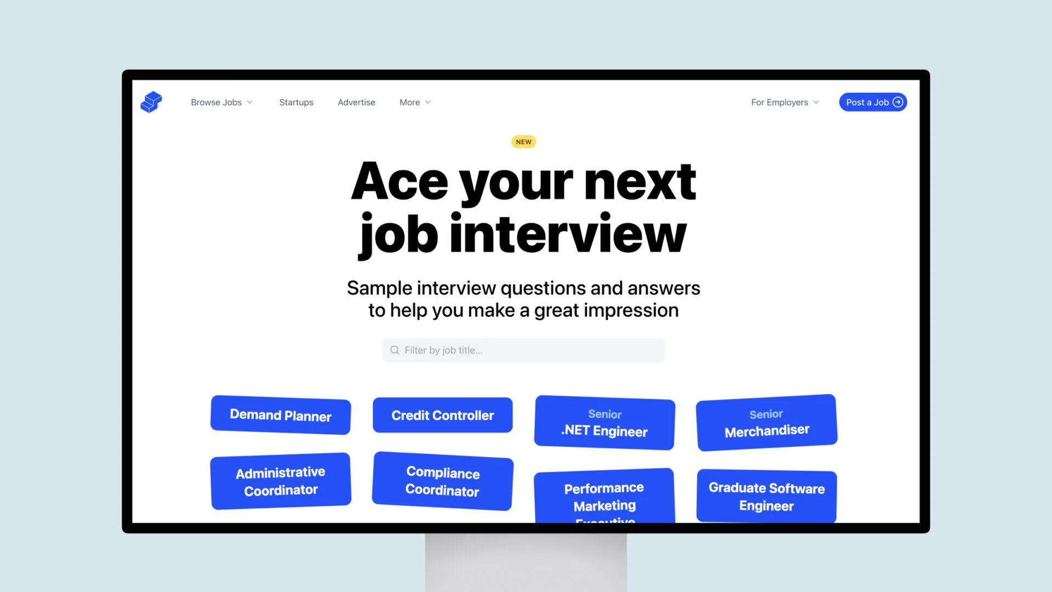The image size is (1052, 592).
Task: Expand the Browse Jobs dropdown arrow
Action: click(251, 102)
